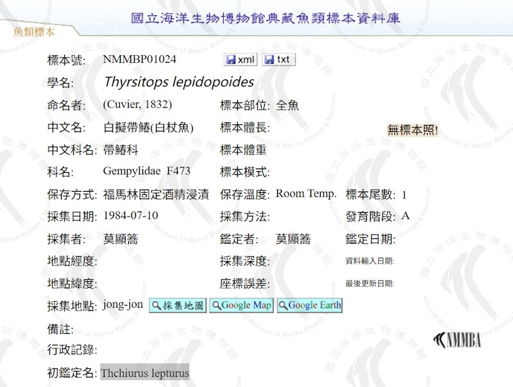Click the 無標本照! no photo placeholder
The height and width of the screenshot is (387, 513).
pyautogui.click(x=412, y=130)
